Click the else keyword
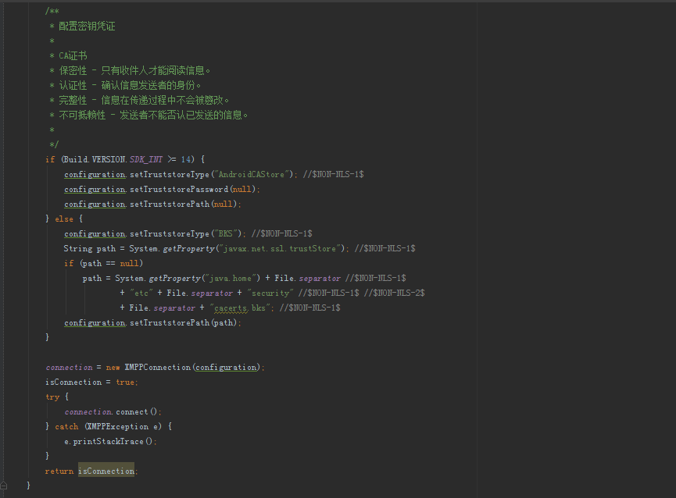Image resolution: width=676 pixels, height=498 pixels. click(x=64, y=219)
